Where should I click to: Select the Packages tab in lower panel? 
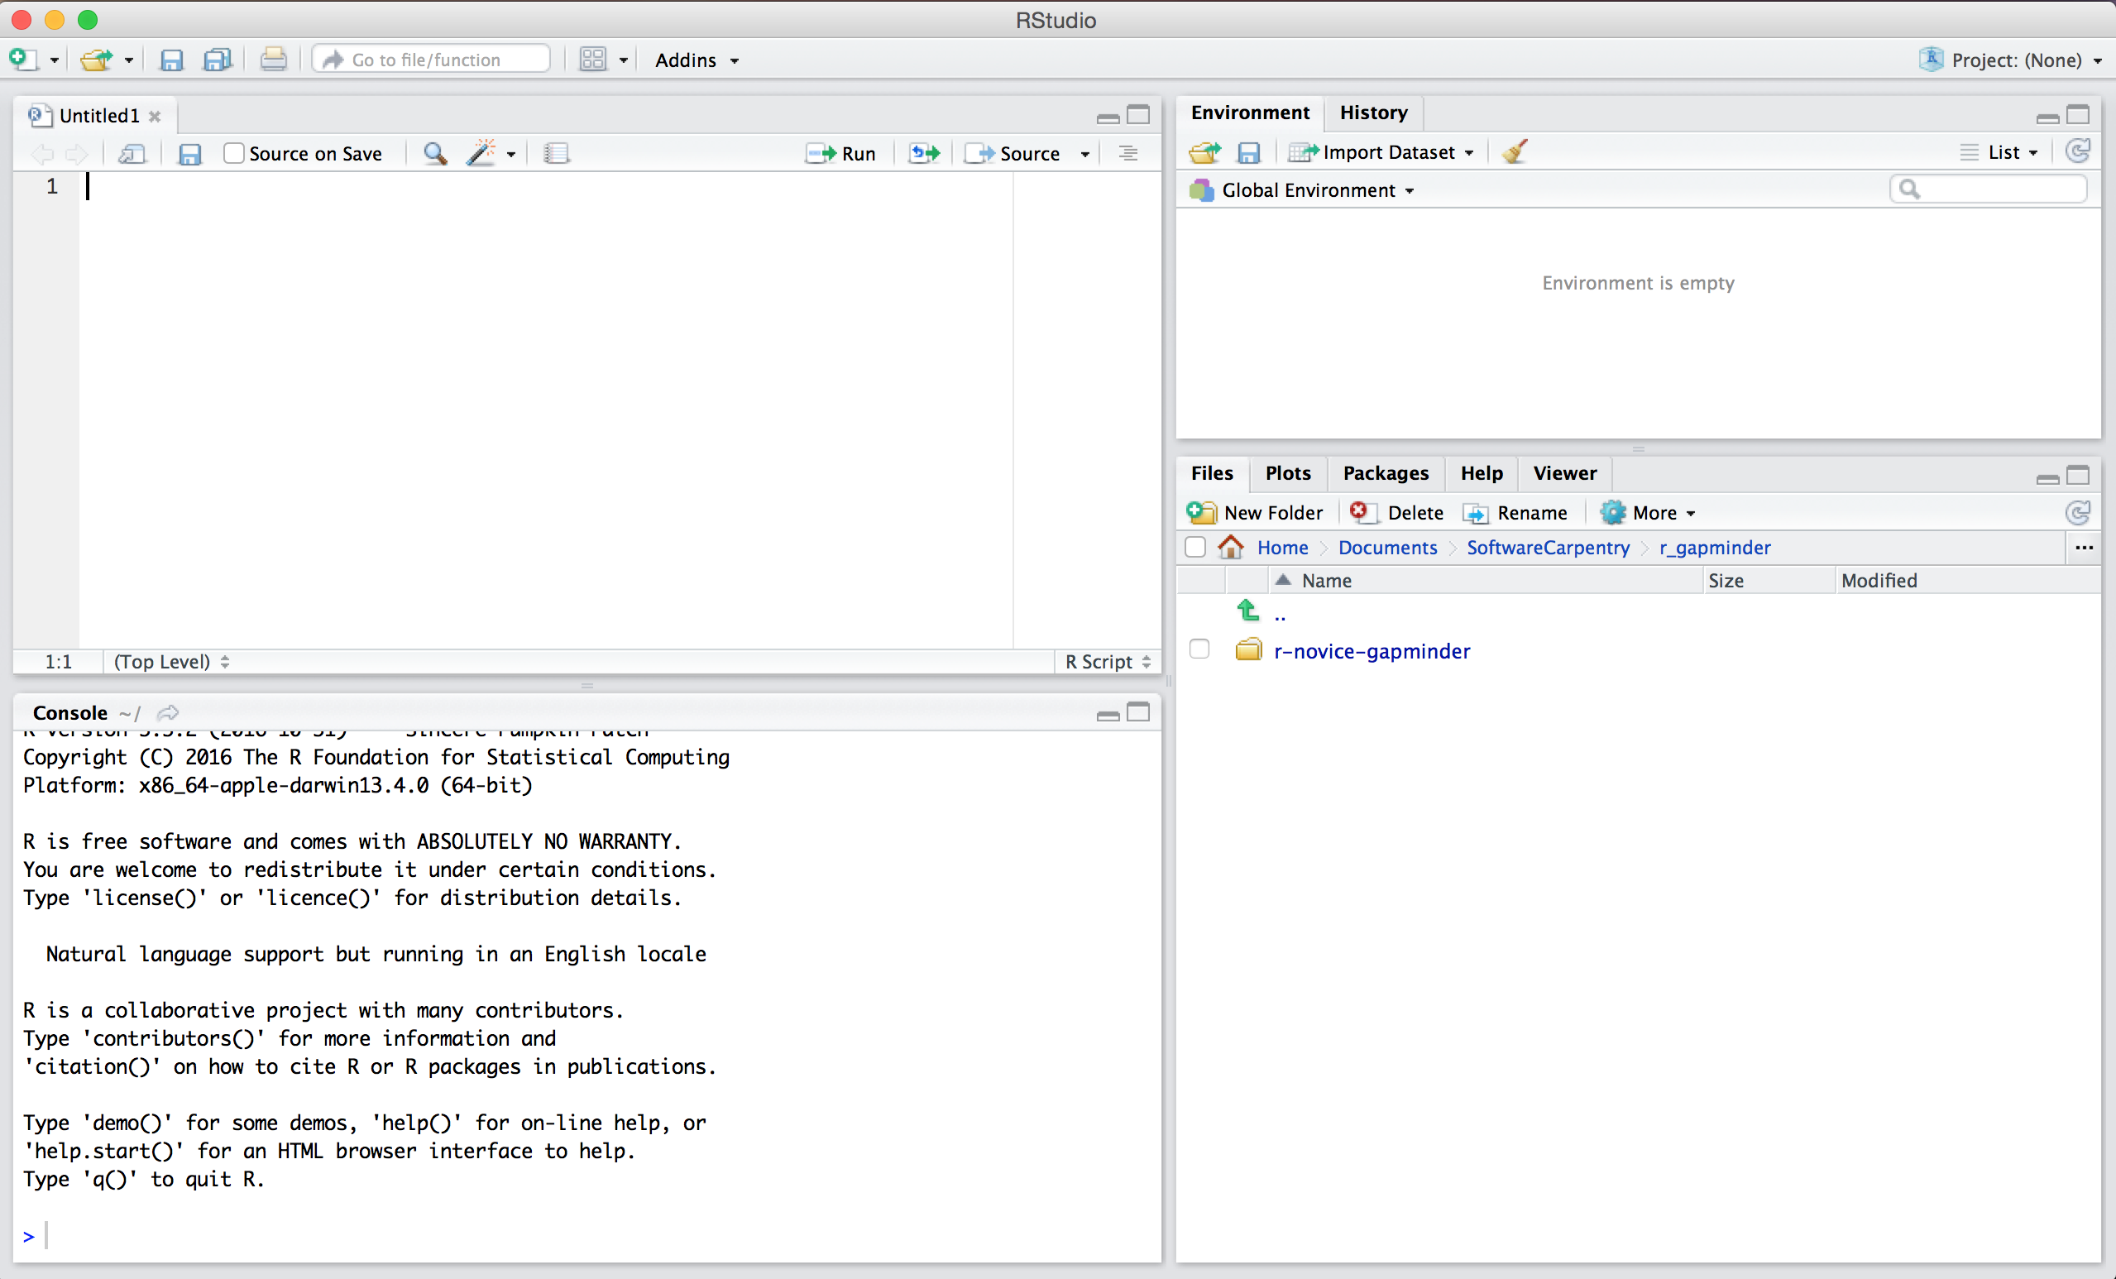tap(1385, 473)
